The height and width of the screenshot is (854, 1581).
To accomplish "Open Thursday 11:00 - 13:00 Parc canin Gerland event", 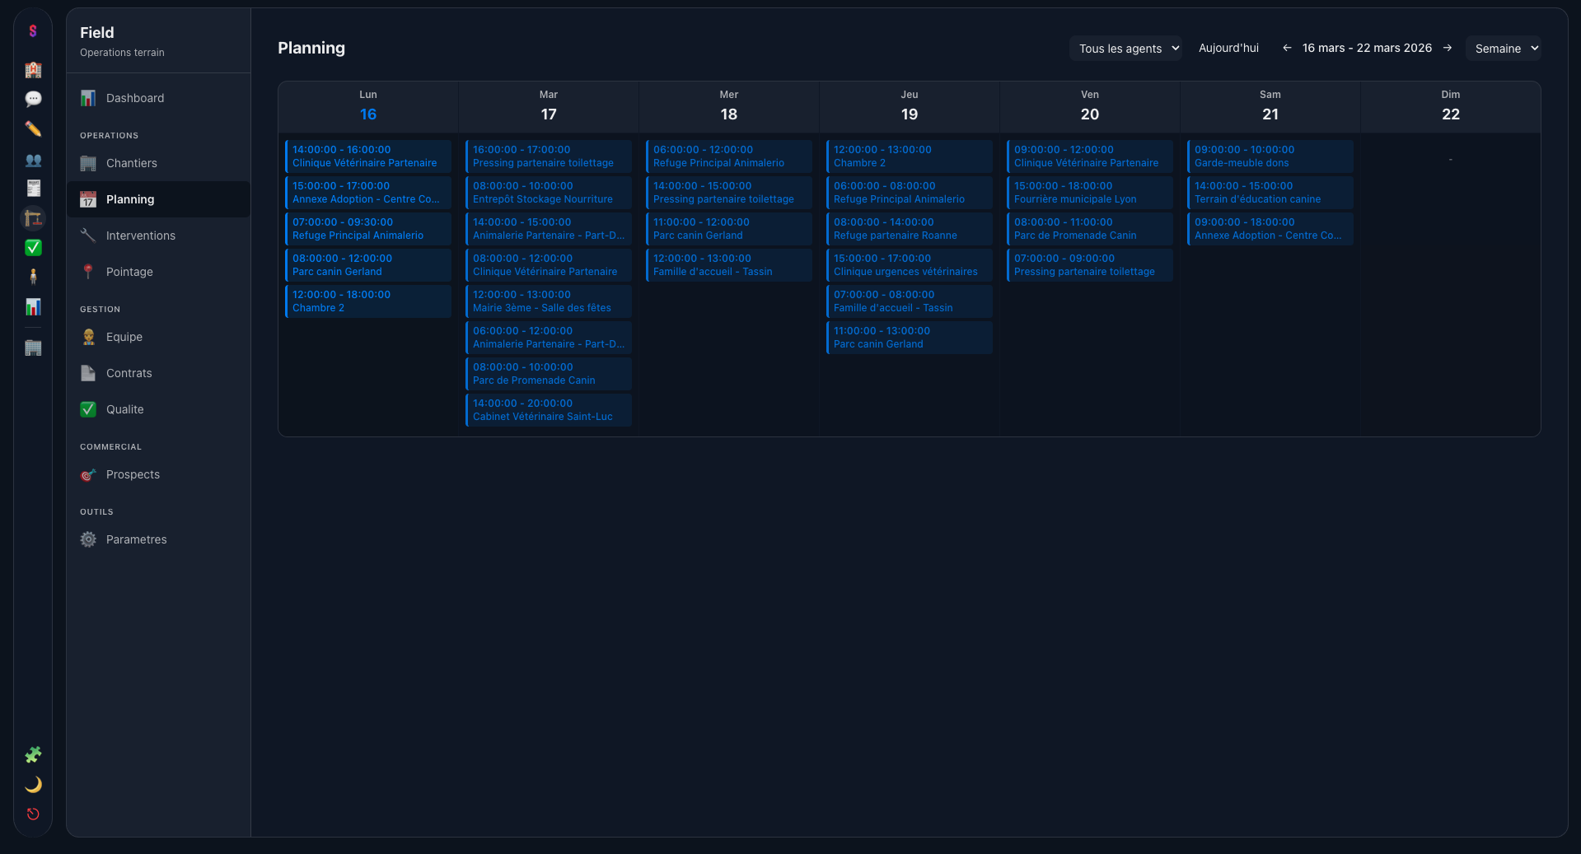I will (910, 338).
